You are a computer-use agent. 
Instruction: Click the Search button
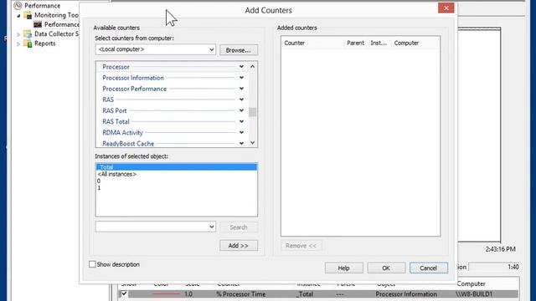point(239,227)
